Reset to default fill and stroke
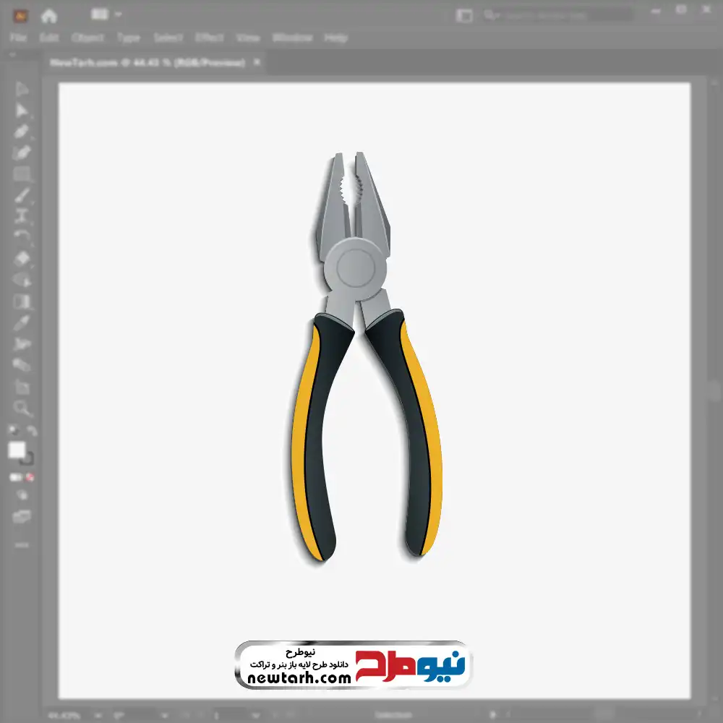723x723 pixels. 13,431
